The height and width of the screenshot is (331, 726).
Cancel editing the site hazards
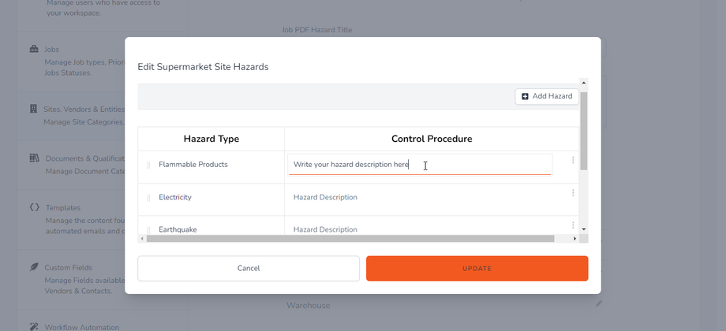pyautogui.click(x=248, y=268)
